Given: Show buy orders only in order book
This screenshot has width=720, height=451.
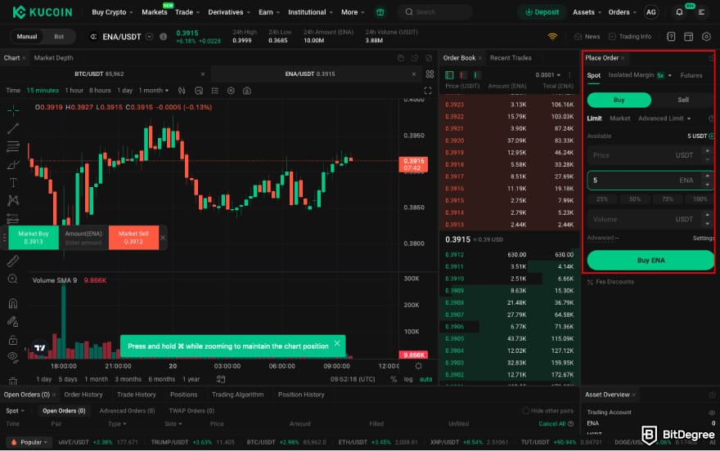Looking at the screenshot, I should (476, 74).
